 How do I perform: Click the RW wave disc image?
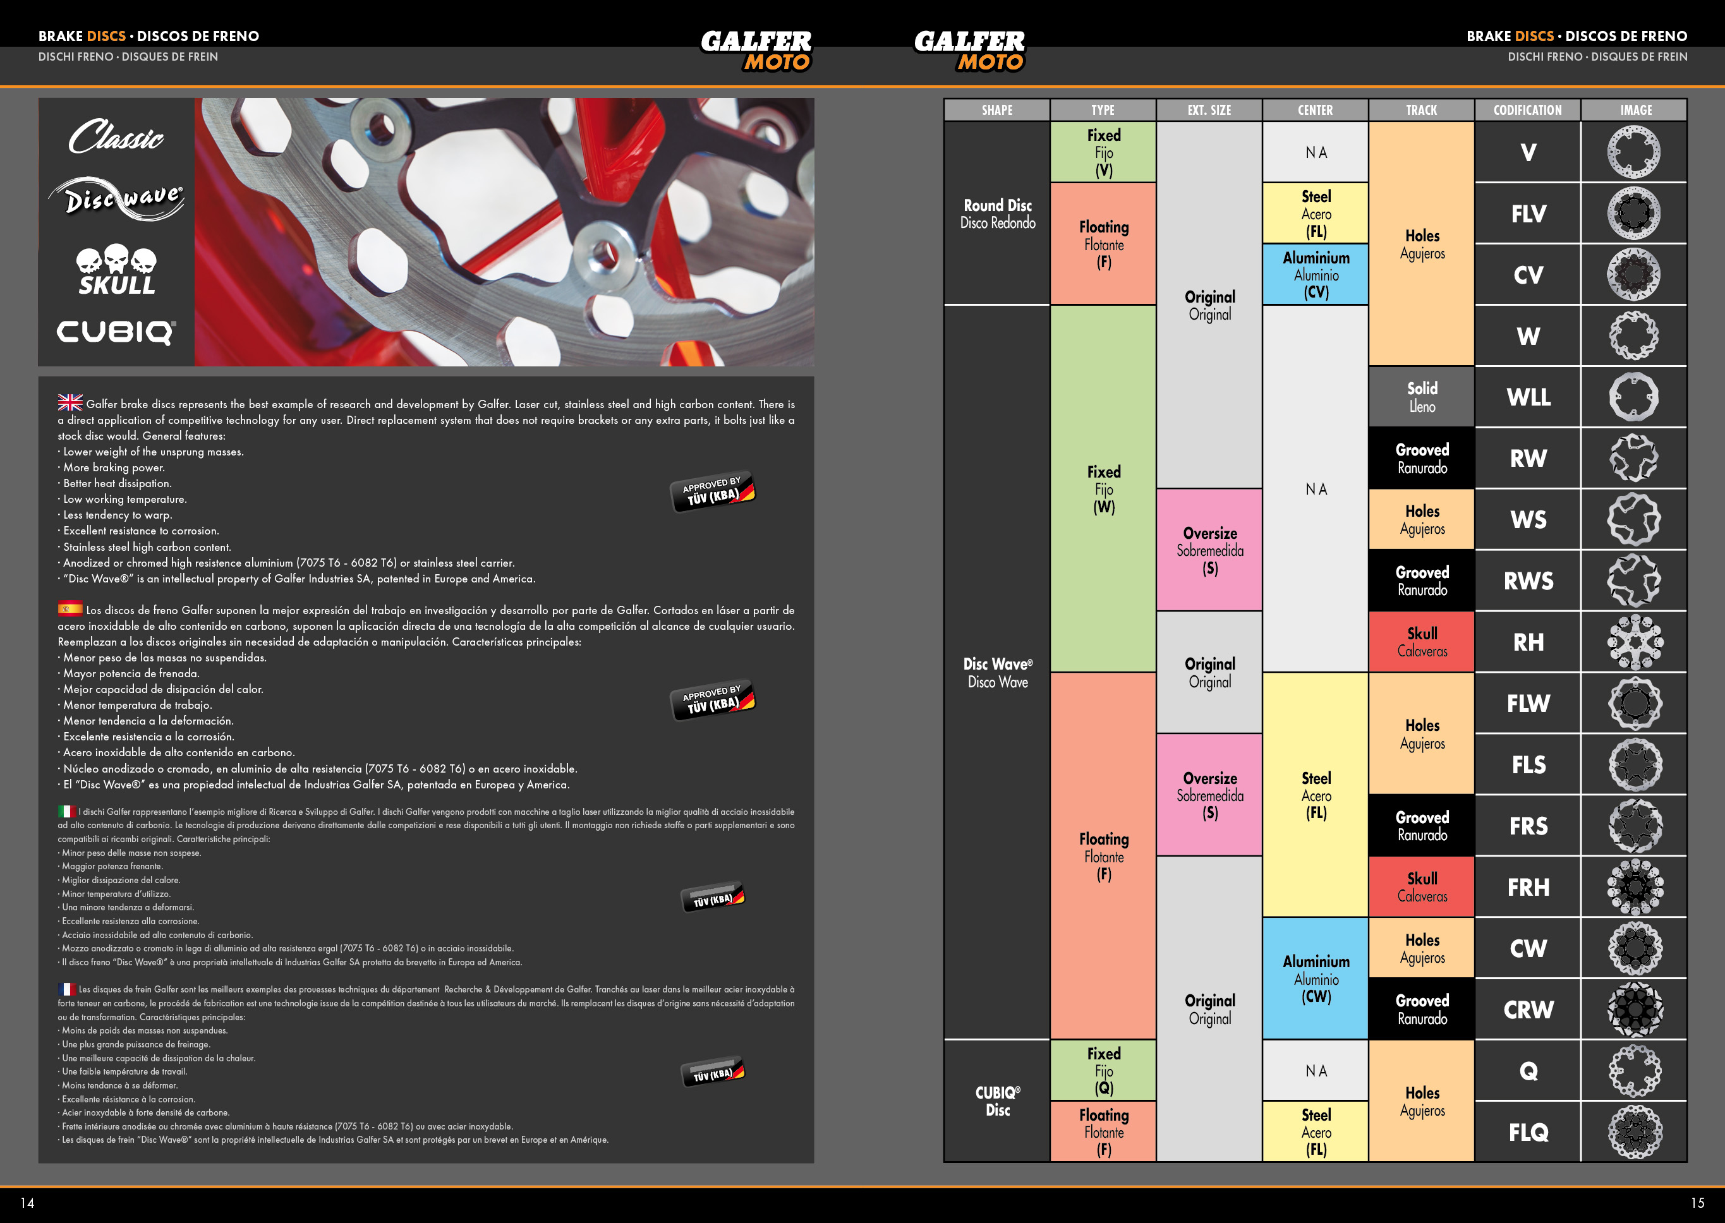[x=1633, y=458]
